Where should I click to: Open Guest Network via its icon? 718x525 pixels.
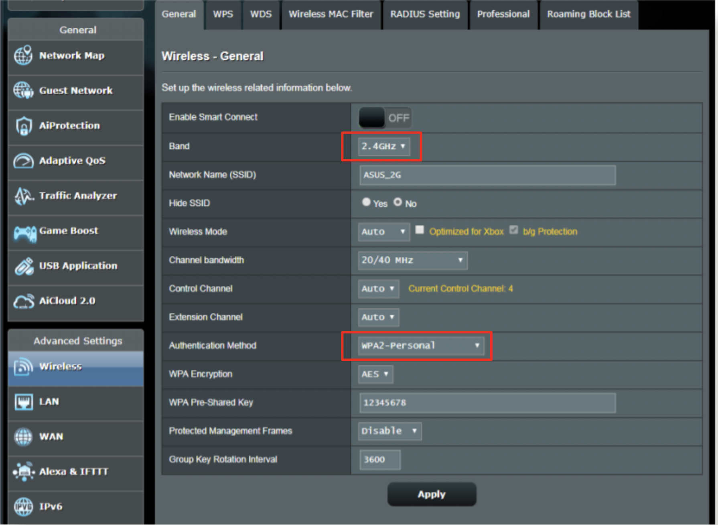pyautogui.click(x=23, y=90)
